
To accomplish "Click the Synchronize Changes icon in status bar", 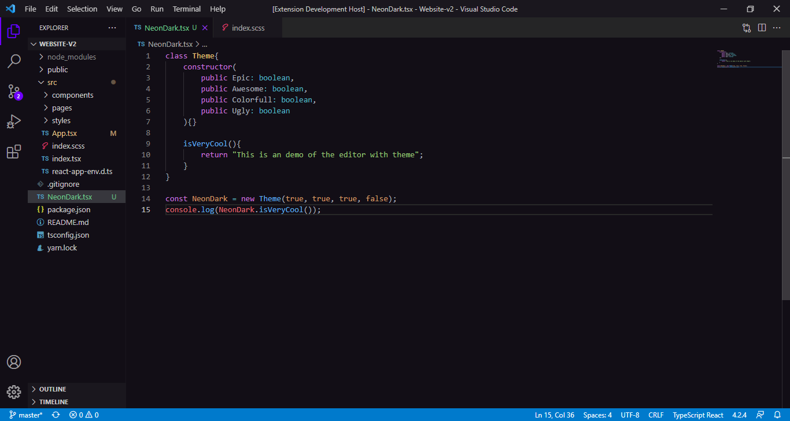I will click(56, 415).
